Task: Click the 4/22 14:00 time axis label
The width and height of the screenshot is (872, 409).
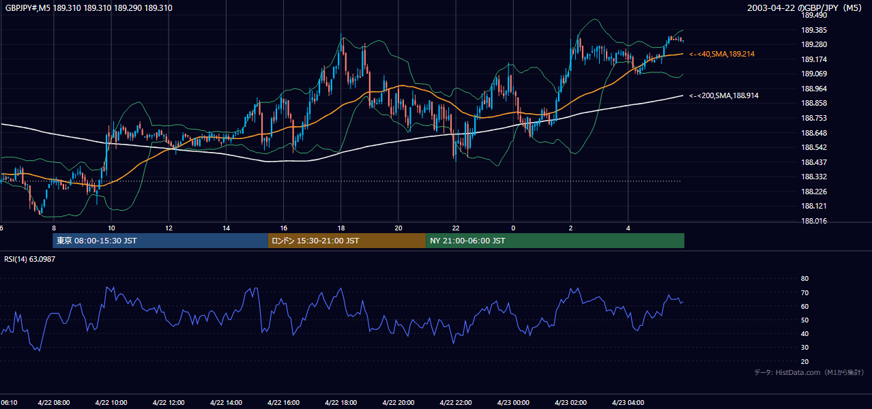Action: click(226, 403)
